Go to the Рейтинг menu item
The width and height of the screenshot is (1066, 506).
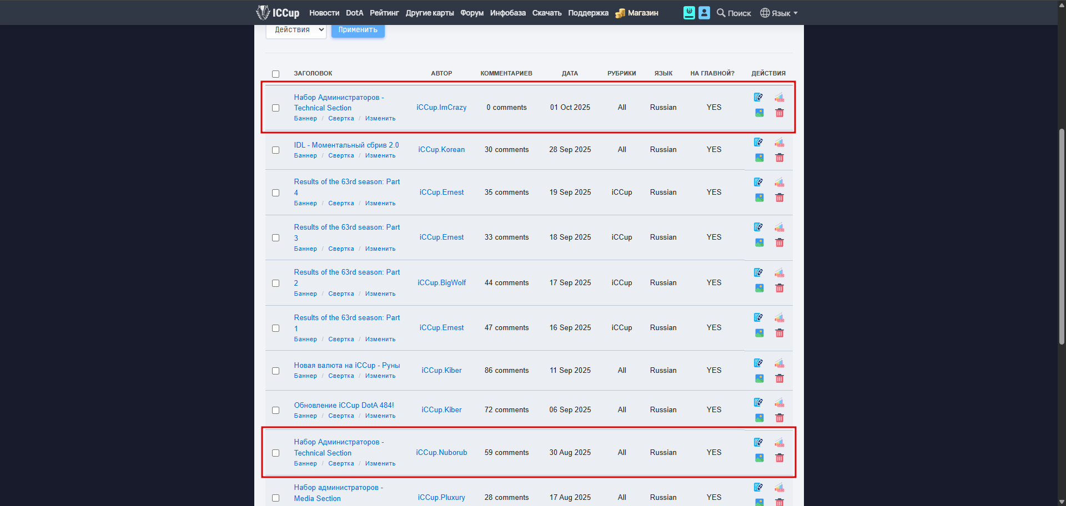point(384,13)
